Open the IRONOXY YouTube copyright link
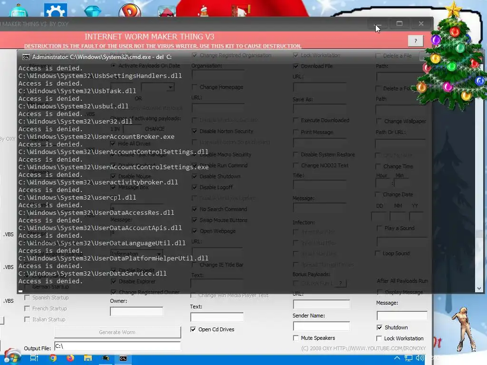487x365 pixels. click(x=363, y=348)
